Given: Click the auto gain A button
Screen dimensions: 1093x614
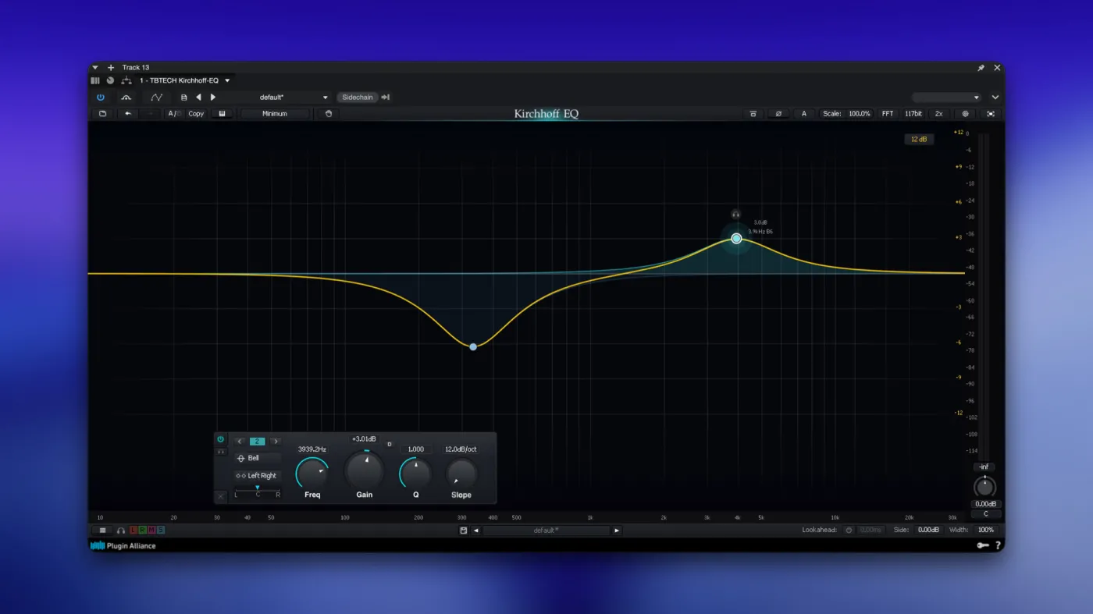Looking at the screenshot, I should point(804,114).
